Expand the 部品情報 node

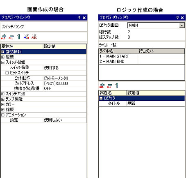coord(3,52)
